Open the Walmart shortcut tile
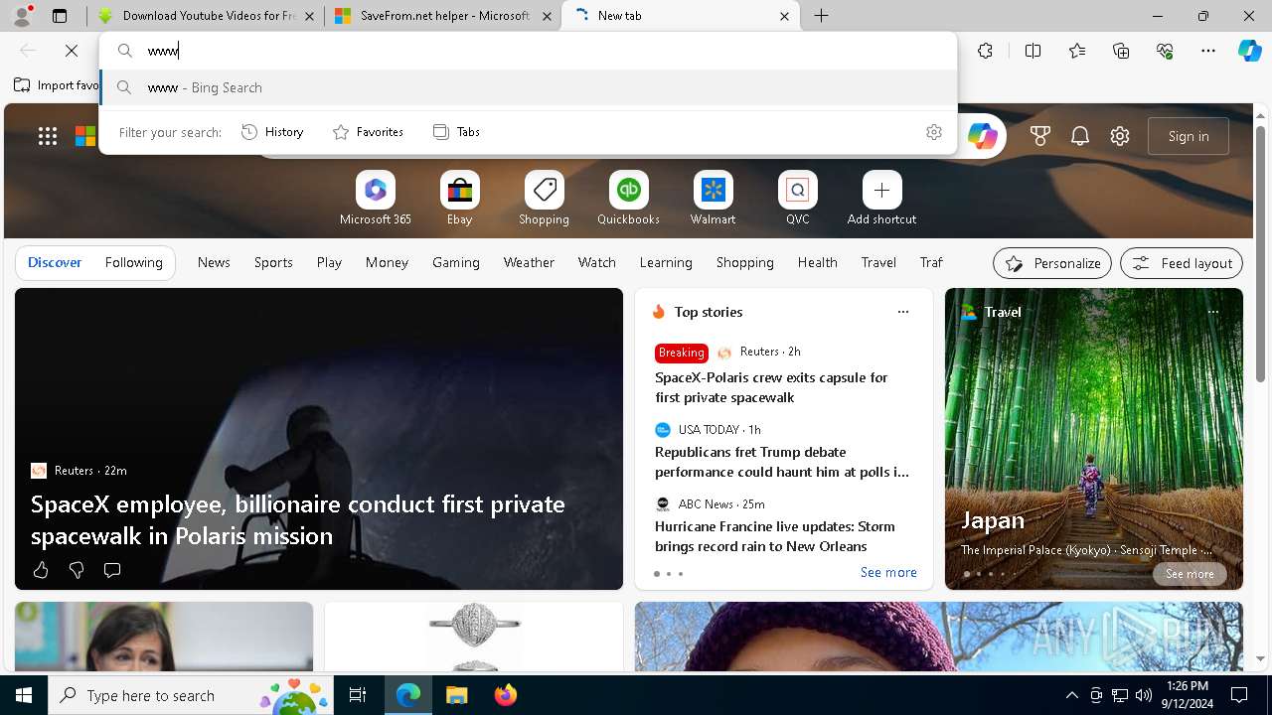 pos(713,199)
